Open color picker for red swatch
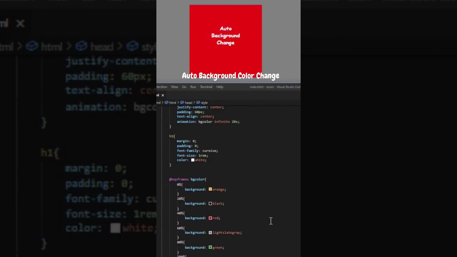The width and height of the screenshot is (457, 257). 210,218
